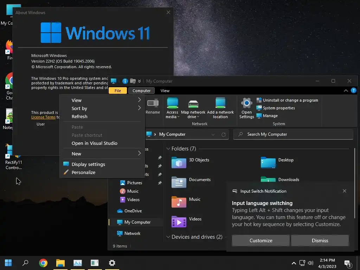Open File Explorer from the taskbar
Viewport: 360px width, 270px height.
click(60, 263)
